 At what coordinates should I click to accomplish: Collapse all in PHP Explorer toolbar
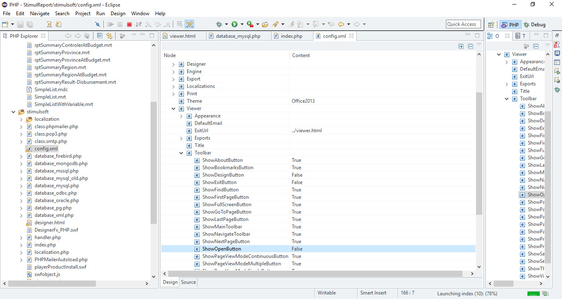click(x=100, y=36)
